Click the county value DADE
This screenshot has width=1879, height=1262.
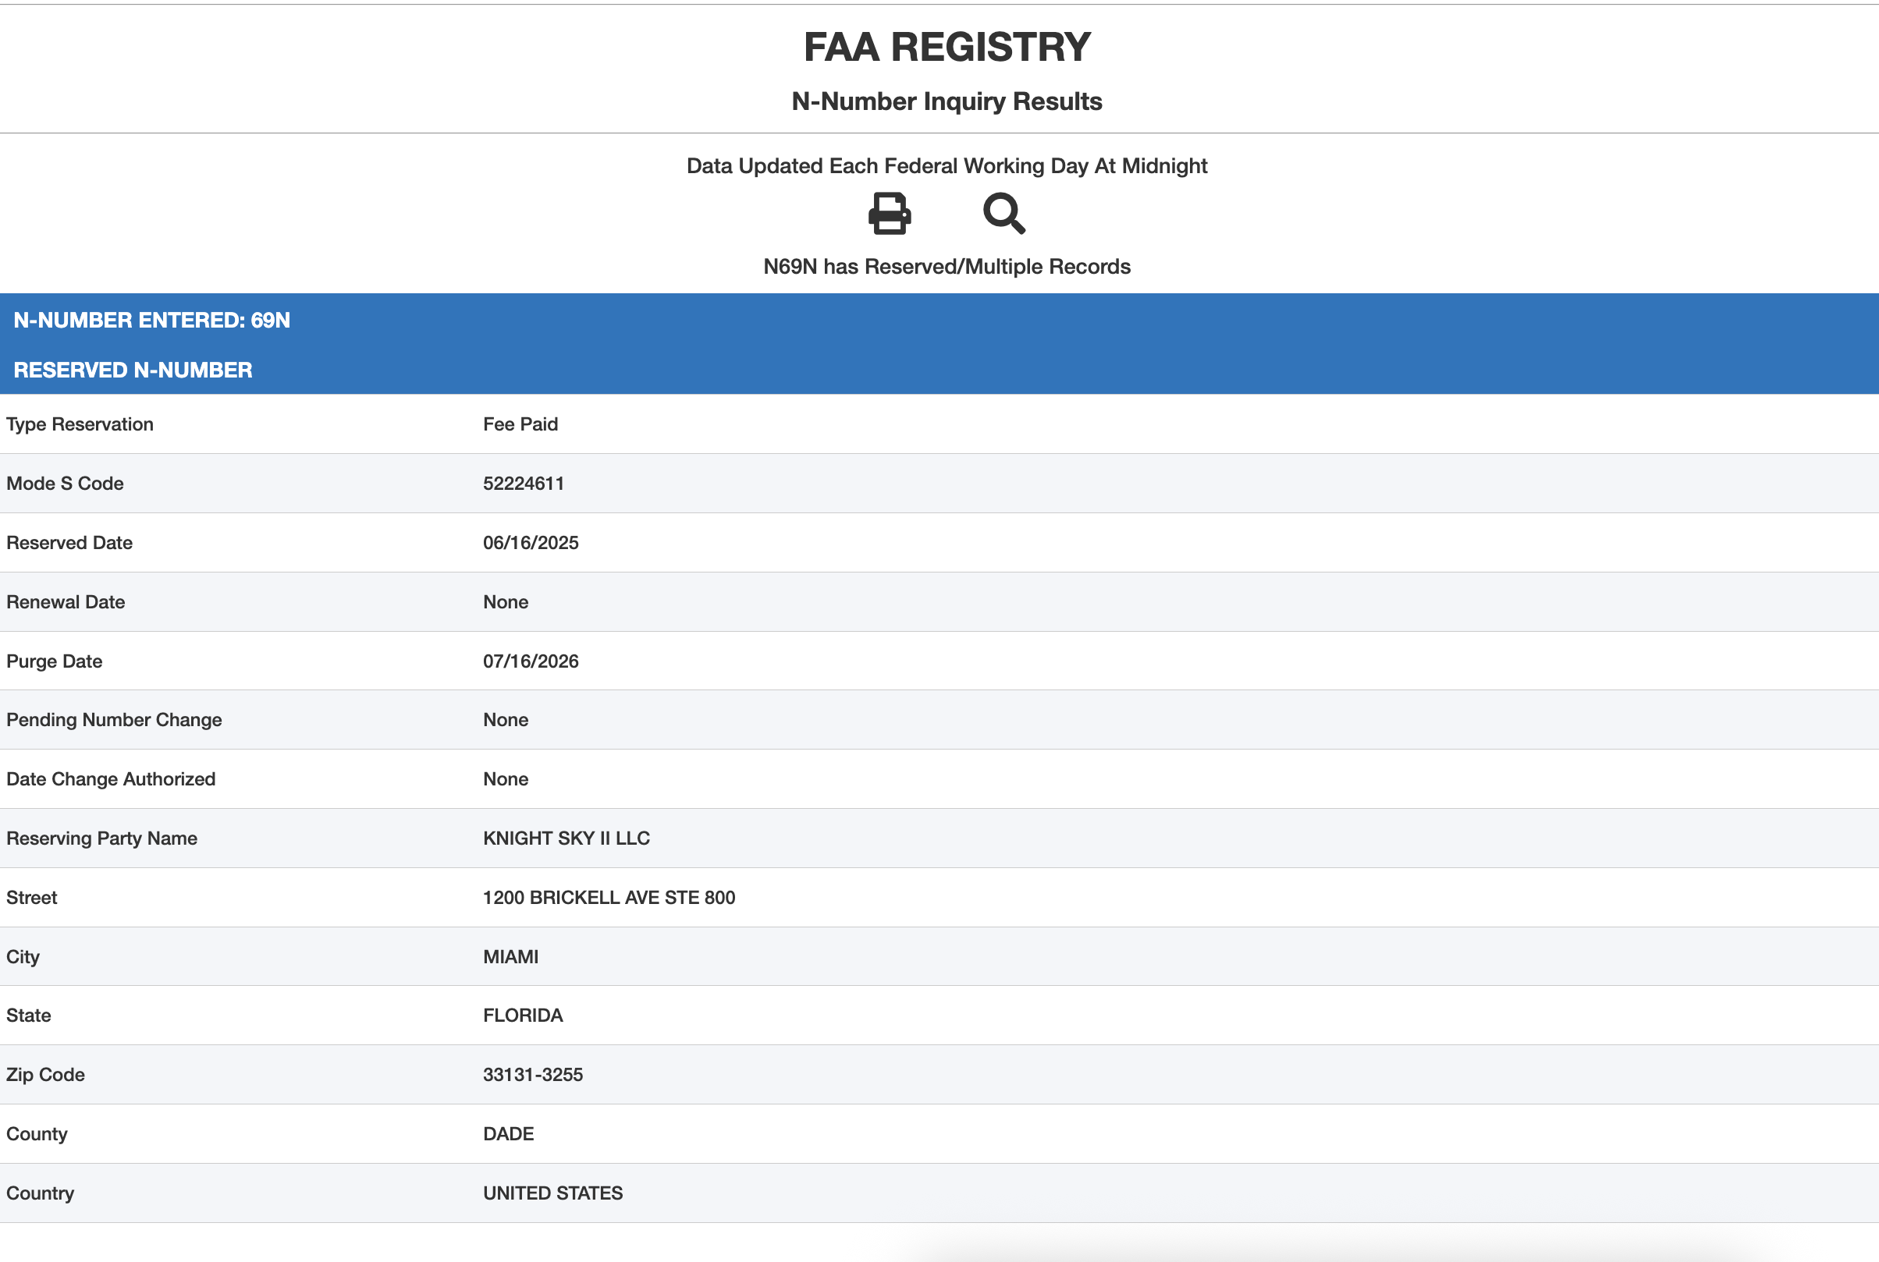tap(508, 1134)
